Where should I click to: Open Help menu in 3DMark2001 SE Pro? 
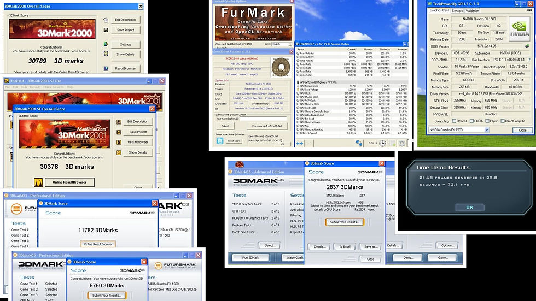tap(70, 87)
